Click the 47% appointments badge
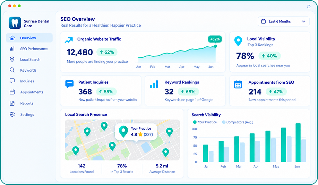The image size is (318, 185). (x=276, y=92)
